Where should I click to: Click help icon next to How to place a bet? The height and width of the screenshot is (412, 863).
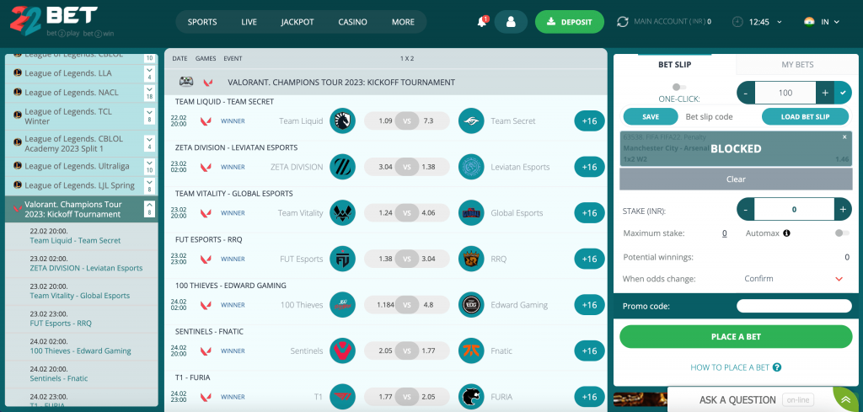[776, 367]
